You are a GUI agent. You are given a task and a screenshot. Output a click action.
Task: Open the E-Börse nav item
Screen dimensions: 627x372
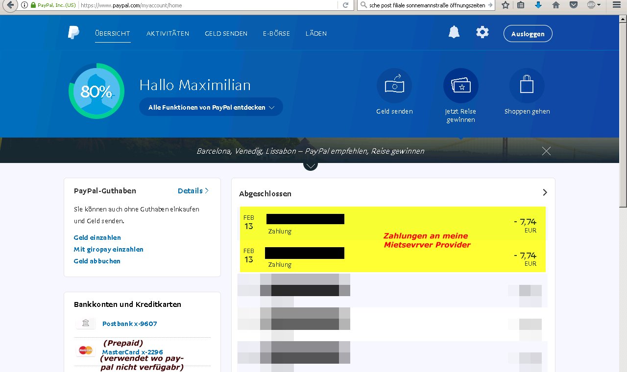point(276,34)
